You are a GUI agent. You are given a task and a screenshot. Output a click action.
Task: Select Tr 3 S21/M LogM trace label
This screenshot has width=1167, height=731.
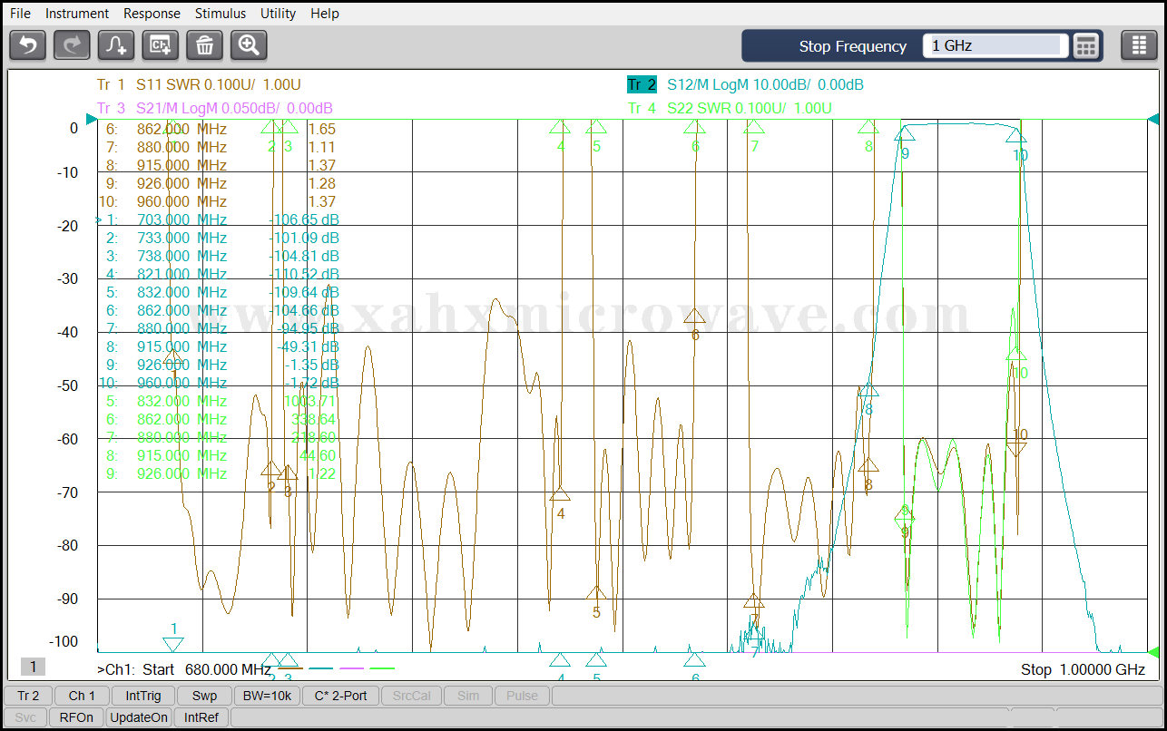[215, 108]
